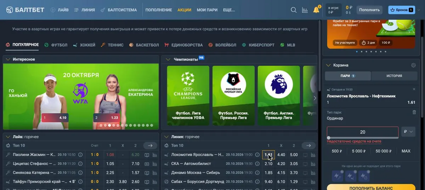
Task: Switch to the ФУТБОЛ sport tab
Action: 56,45
